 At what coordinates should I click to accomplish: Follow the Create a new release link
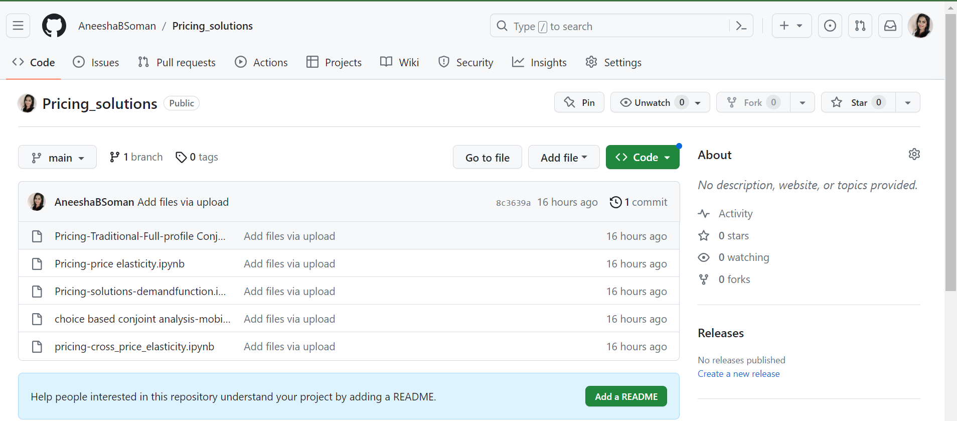[738, 374]
